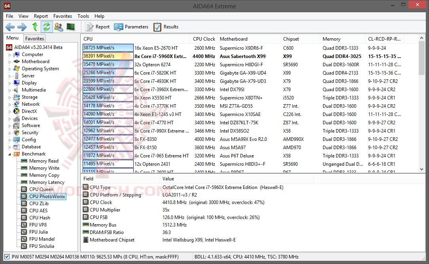The image size is (429, 264).
Task: Select the FPU SinJulia benchmark
Action: [42, 246]
